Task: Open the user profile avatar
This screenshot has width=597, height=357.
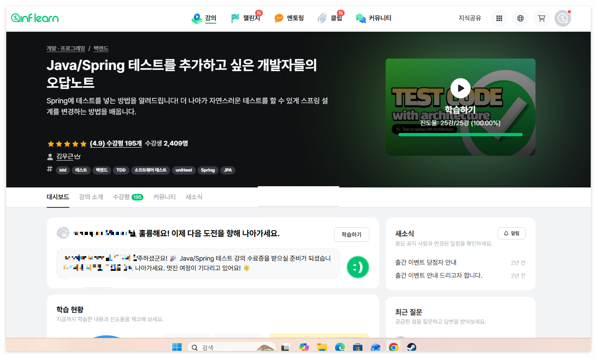Action: pos(563,18)
